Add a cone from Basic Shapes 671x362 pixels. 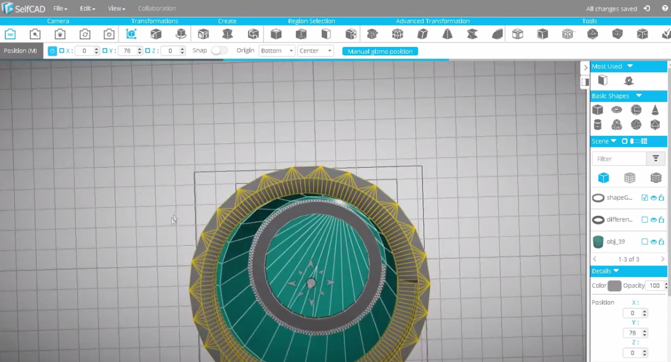(x=655, y=110)
